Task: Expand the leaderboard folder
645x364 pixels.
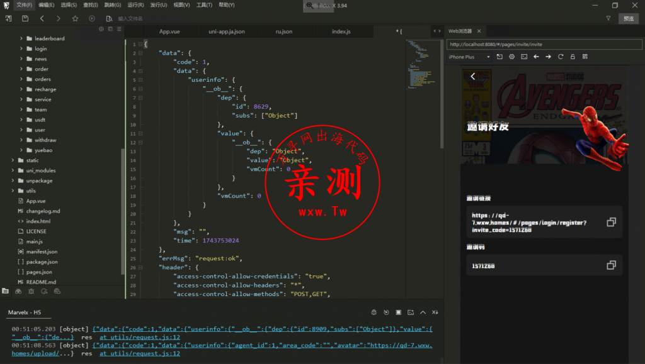Action: [x=21, y=38]
